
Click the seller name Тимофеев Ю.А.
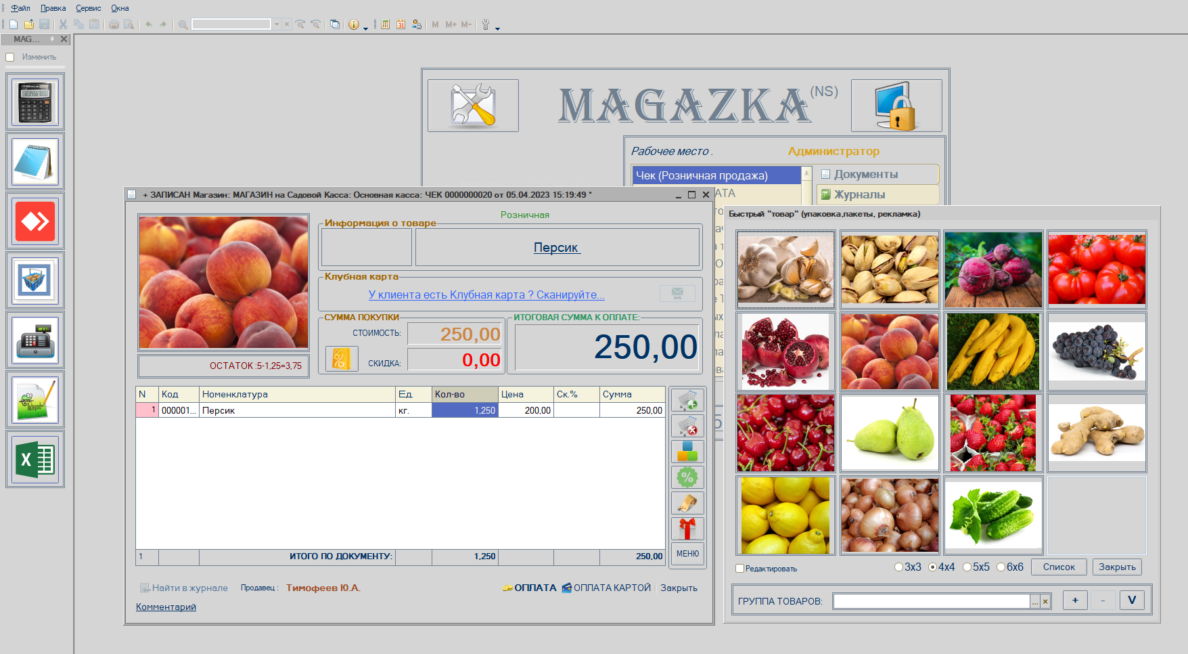pyautogui.click(x=323, y=588)
